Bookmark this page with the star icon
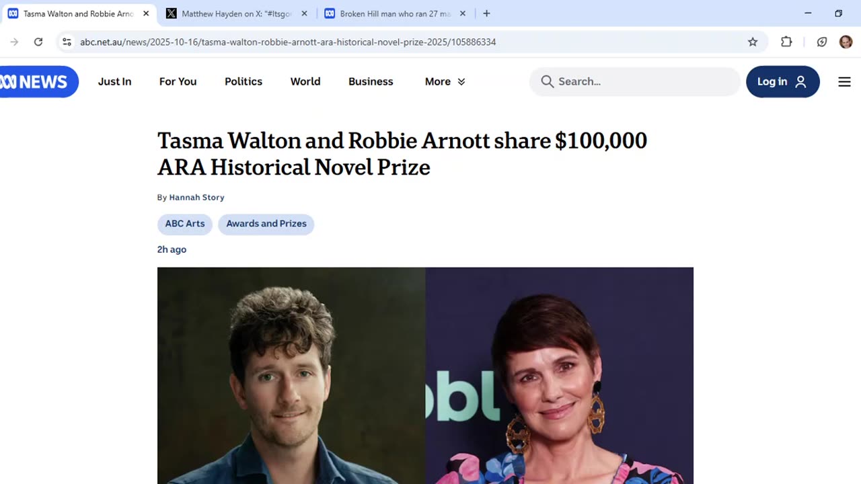Viewport: 861px width, 484px height. (753, 42)
